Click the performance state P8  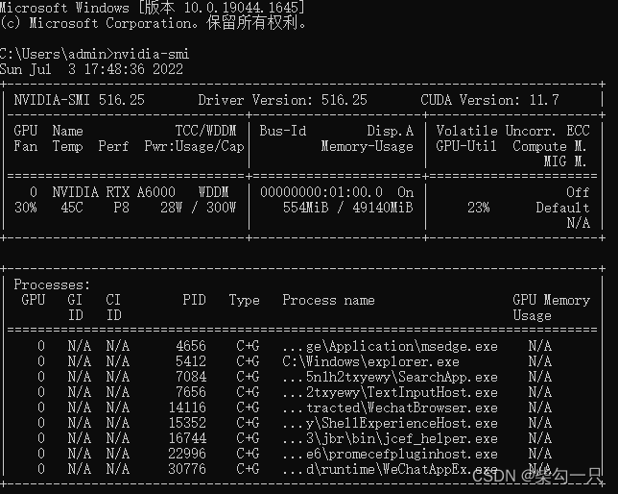pyautogui.click(x=121, y=208)
